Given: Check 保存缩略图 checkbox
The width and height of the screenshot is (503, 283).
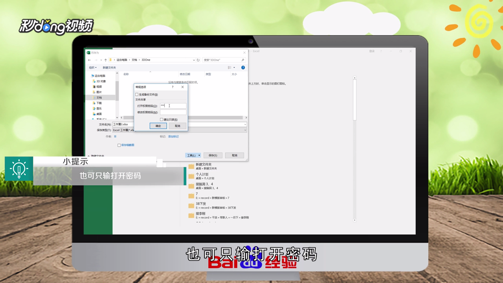Looking at the screenshot, I should click(119, 145).
